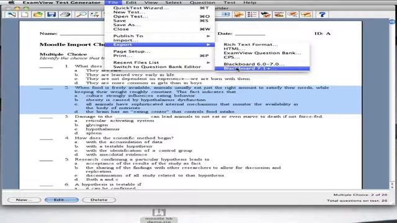Open the Help menu
The height and width of the screenshot is (223, 397).
click(x=249, y=2)
